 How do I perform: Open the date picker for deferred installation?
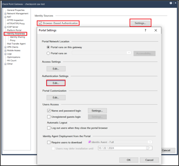[149, 148]
